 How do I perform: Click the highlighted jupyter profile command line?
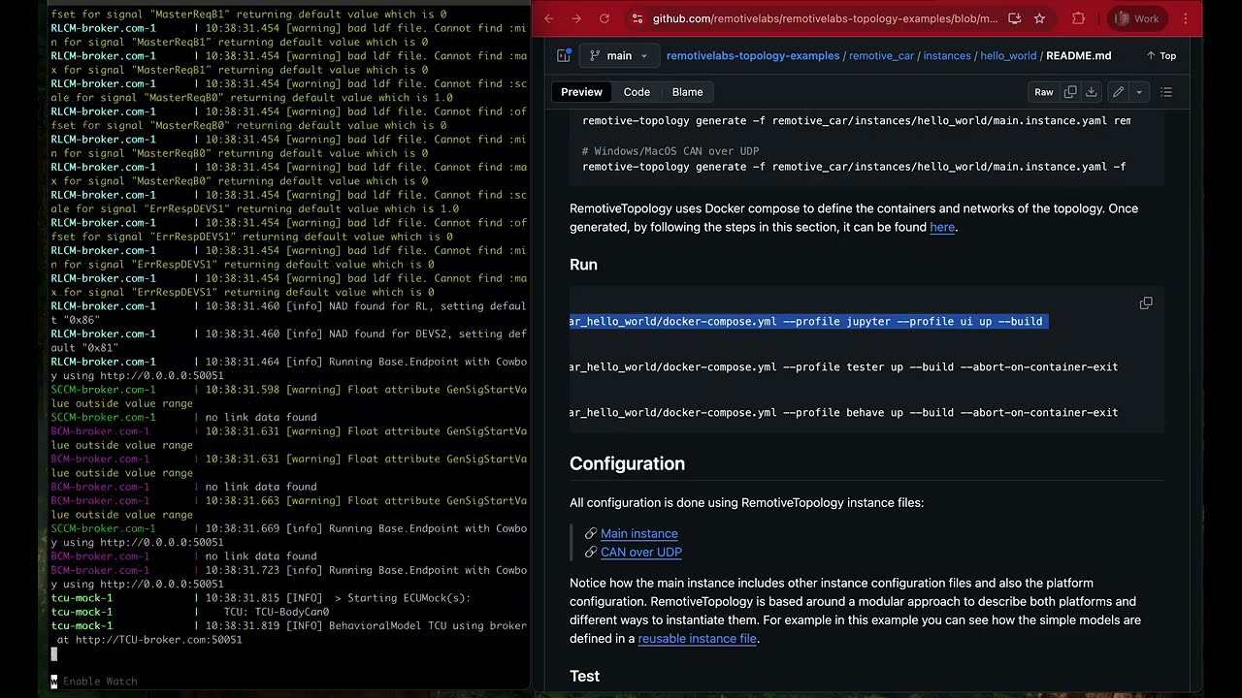(809, 321)
